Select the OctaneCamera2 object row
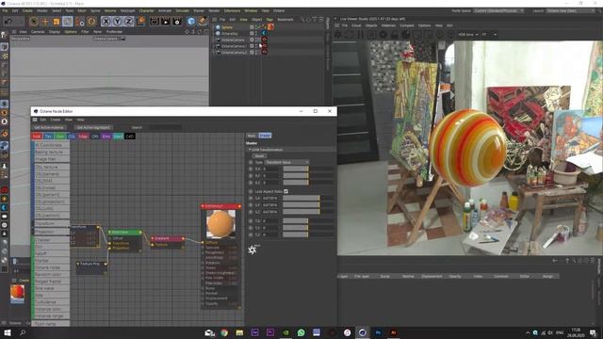This screenshot has height=339, width=603. [234, 52]
